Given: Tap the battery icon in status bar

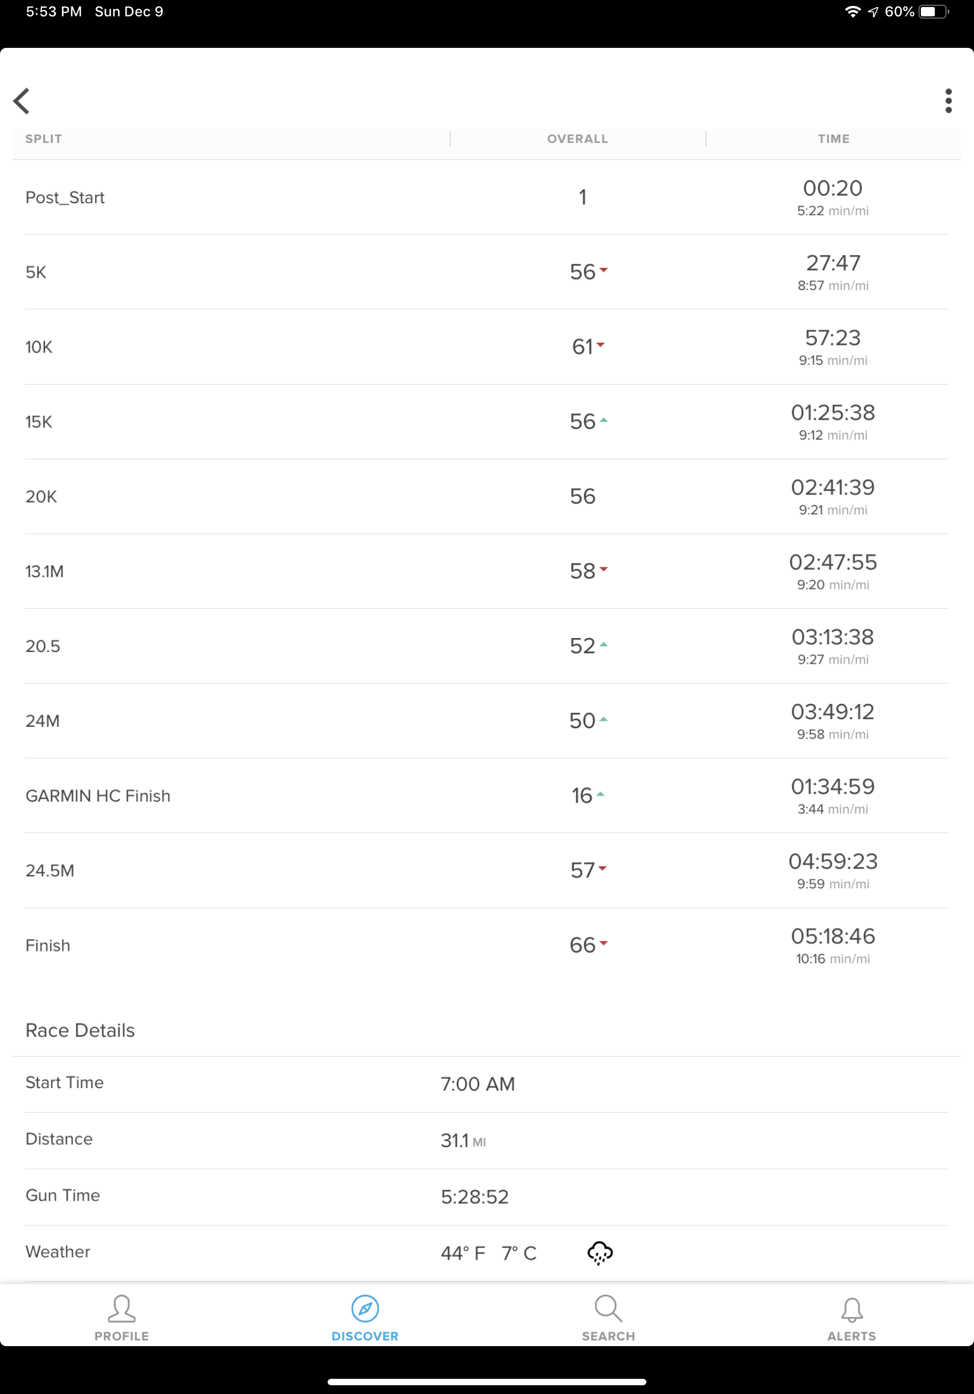Looking at the screenshot, I should pyautogui.click(x=933, y=12).
